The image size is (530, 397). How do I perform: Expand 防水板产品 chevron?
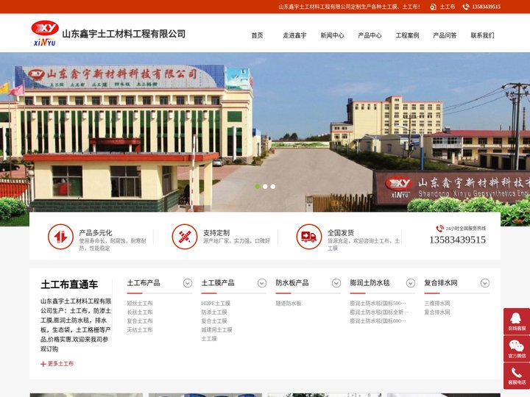336,283
